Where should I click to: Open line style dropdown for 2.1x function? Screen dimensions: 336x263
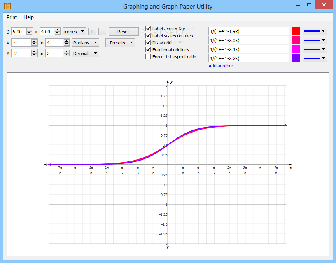tap(315, 49)
